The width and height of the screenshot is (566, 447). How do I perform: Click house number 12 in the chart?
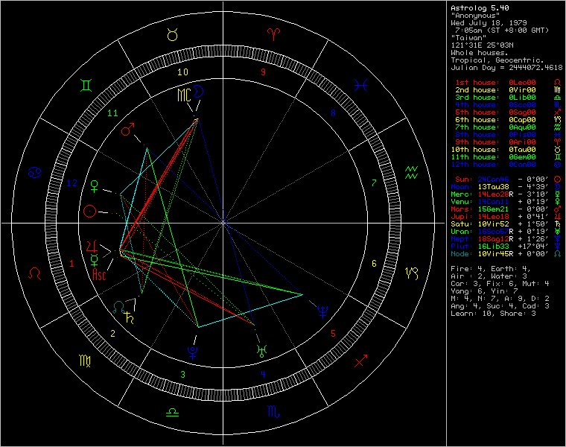tap(71, 183)
